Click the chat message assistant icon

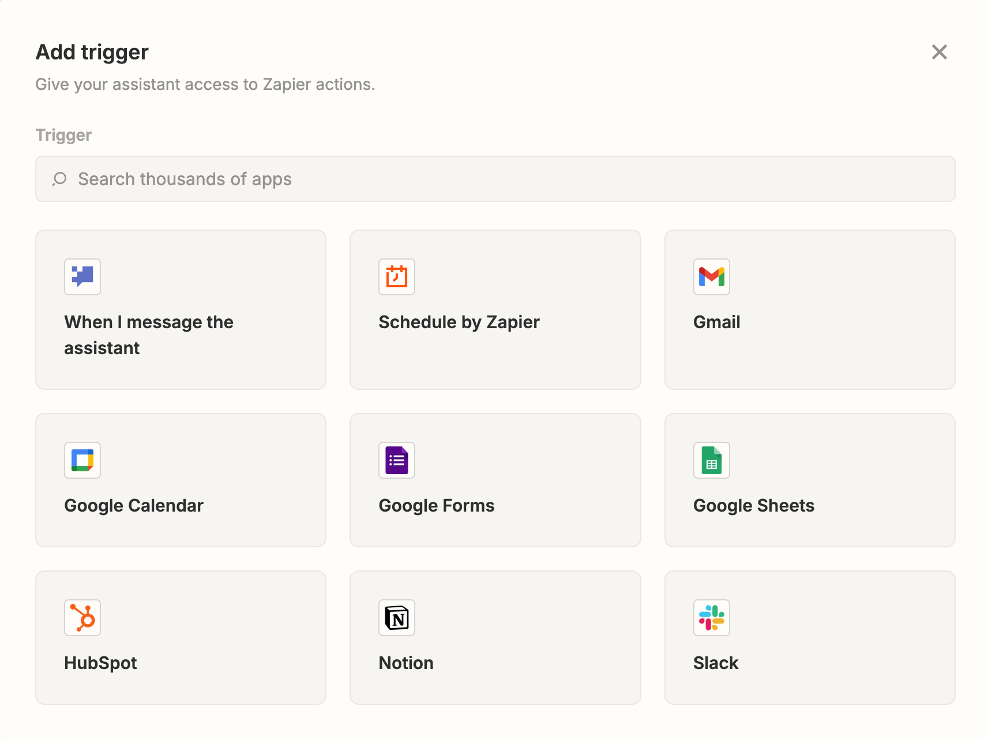point(82,277)
